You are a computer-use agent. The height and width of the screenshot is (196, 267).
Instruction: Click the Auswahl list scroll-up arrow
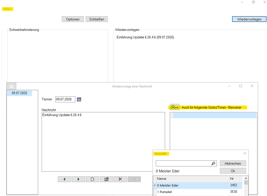pos(246,178)
